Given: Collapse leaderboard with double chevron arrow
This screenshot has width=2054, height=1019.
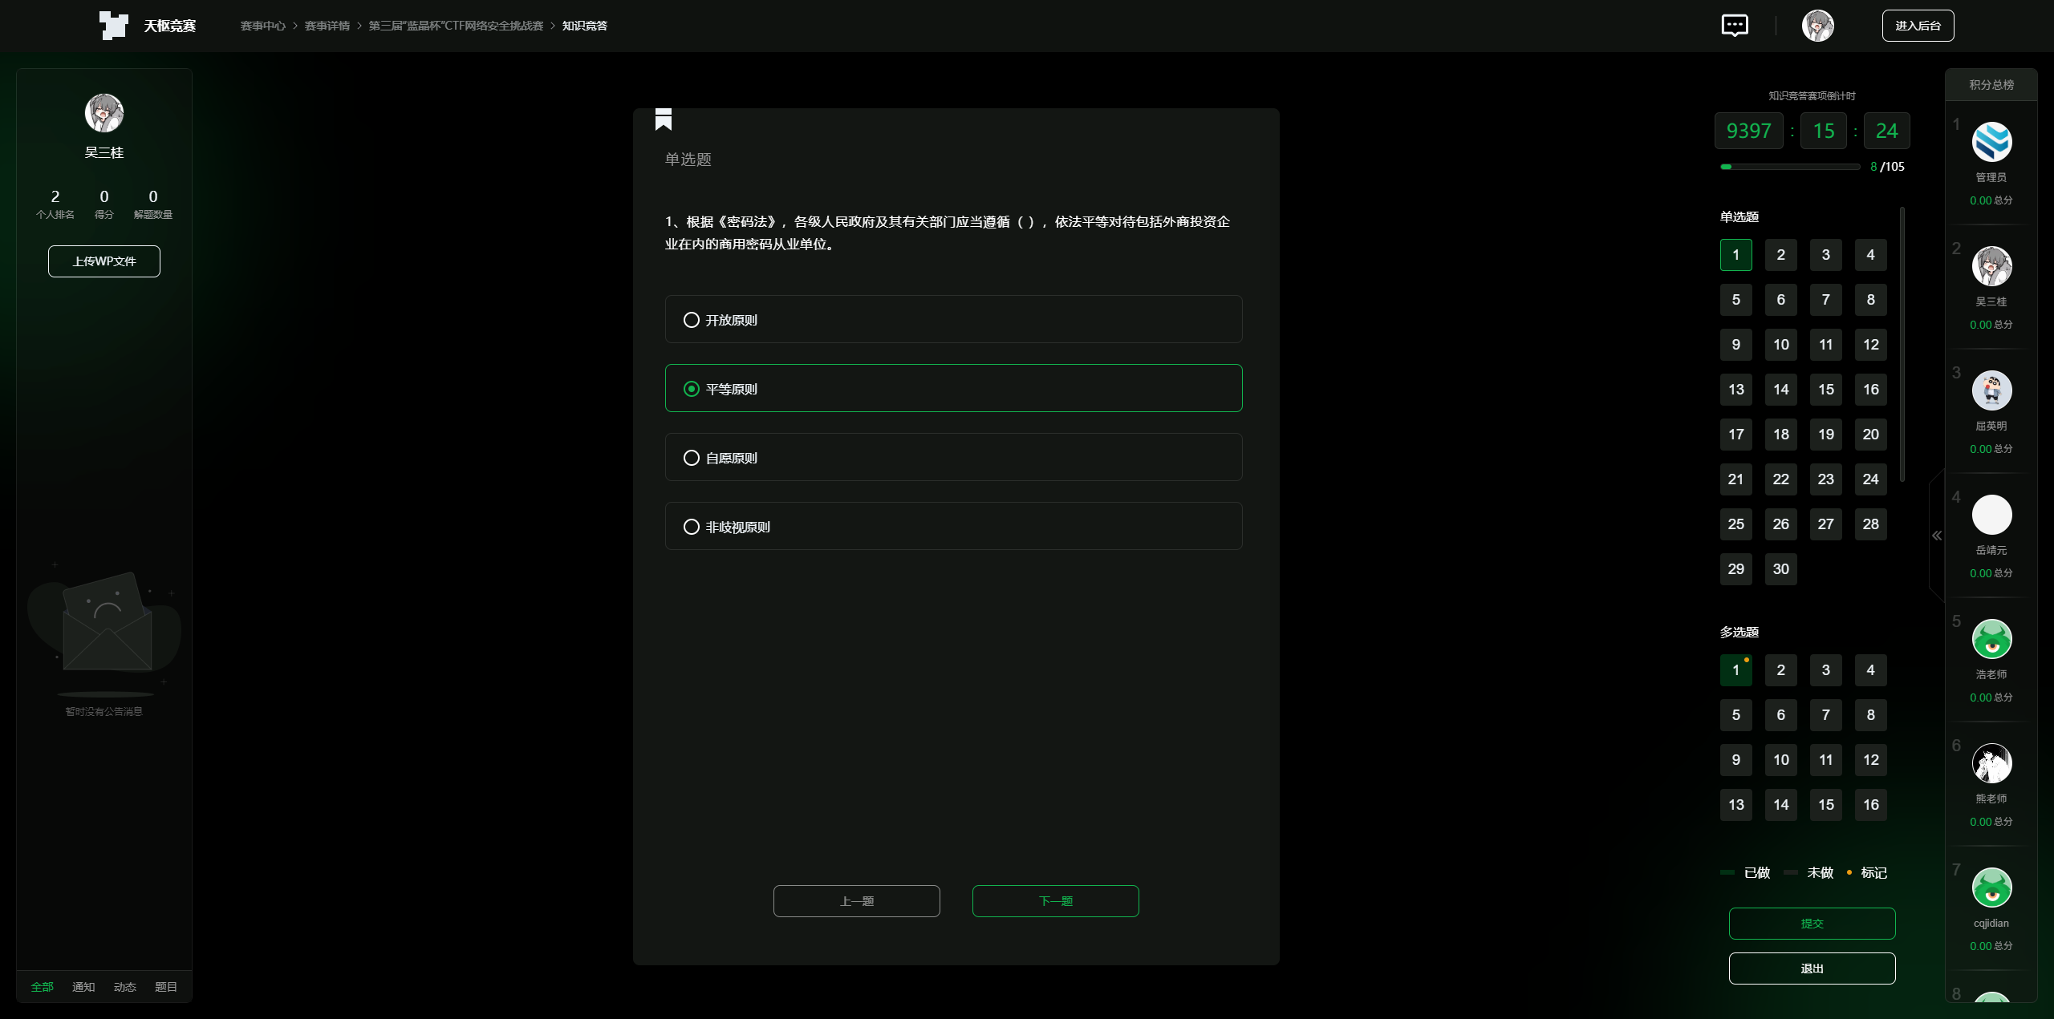Looking at the screenshot, I should coord(1937,536).
